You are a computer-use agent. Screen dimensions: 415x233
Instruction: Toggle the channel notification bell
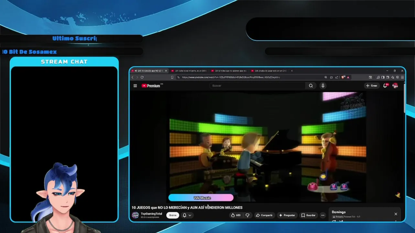[x=184, y=215]
